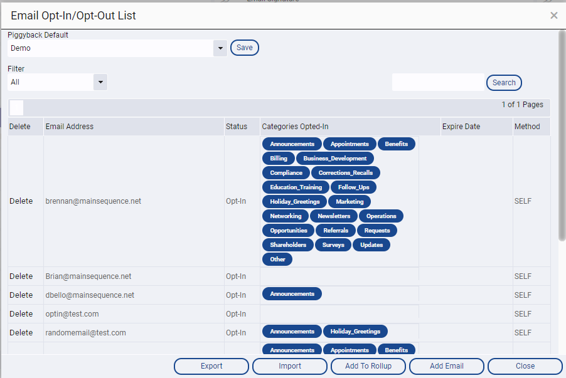566x378 pixels.
Task: Click randomemail's Holiday_Greetings category tag
Action: (x=355, y=332)
